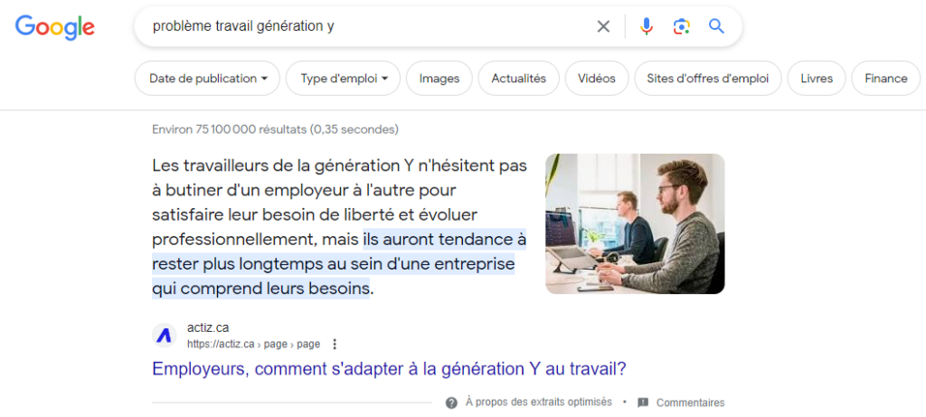Click the Google logo
This screenshot has width=926, height=417.
[55, 27]
